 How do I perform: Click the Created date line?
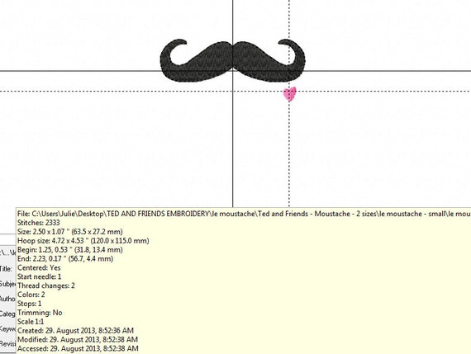(75, 331)
